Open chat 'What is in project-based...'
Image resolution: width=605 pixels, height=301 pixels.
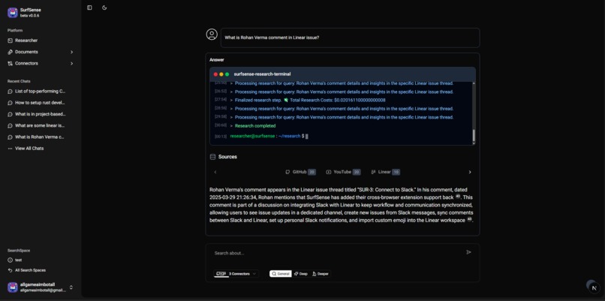coord(40,114)
